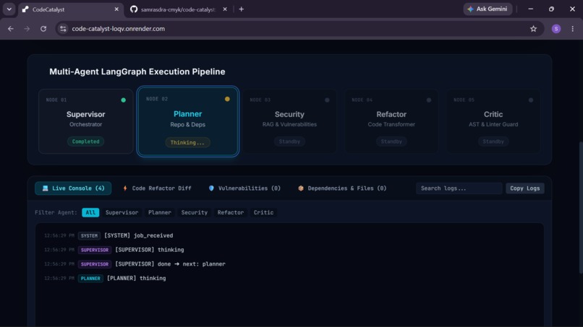The height and width of the screenshot is (327, 583).
Task: Click the yellow Planner status dot
Action: tap(227, 99)
